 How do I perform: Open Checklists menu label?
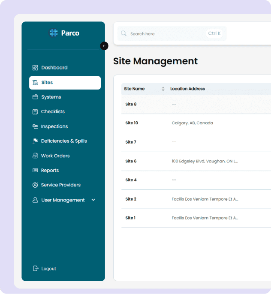[53, 111]
